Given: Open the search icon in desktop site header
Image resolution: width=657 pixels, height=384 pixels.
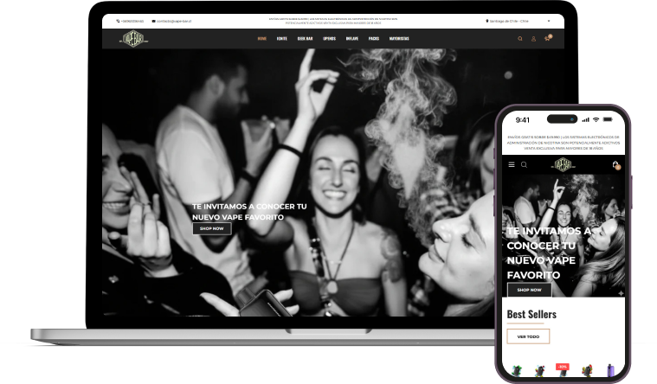Looking at the screenshot, I should pyautogui.click(x=520, y=39).
